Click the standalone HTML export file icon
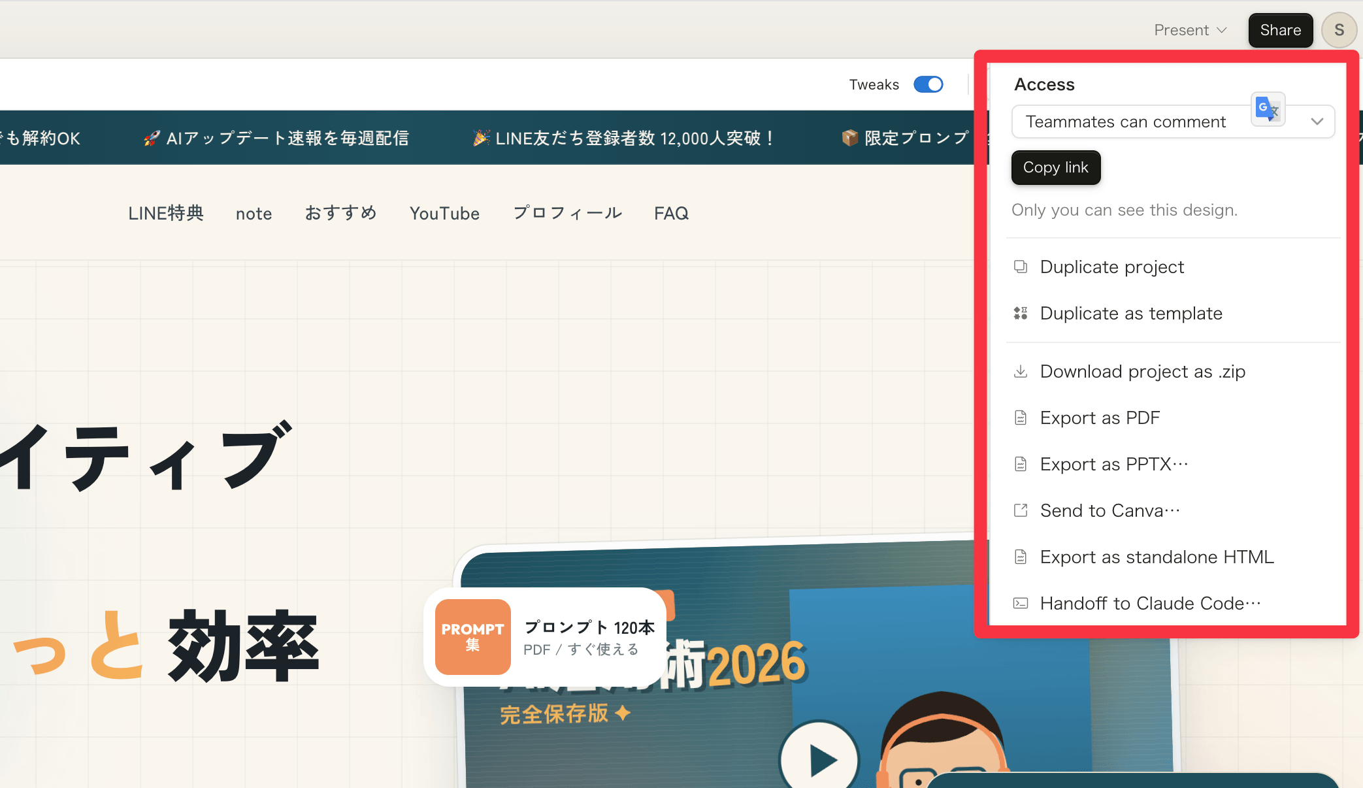Viewport: 1363px width, 788px height. point(1020,557)
